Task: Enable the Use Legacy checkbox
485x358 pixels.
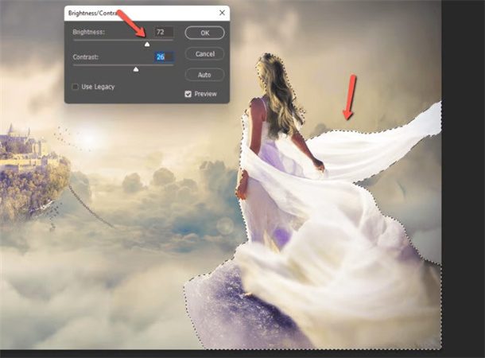Action: [x=76, y=86]
